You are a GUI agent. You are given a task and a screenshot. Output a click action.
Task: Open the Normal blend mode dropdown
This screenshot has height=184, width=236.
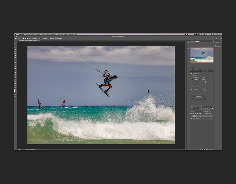(x=197, y=111)
